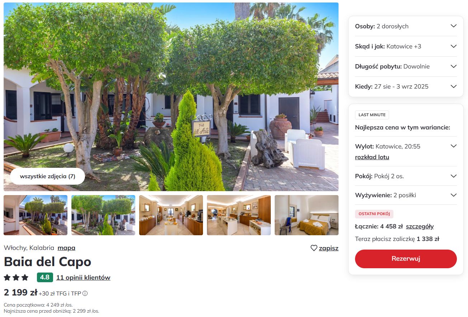
Task: Expand the Pokój 2 os. chevron
Action: [454, 176]
